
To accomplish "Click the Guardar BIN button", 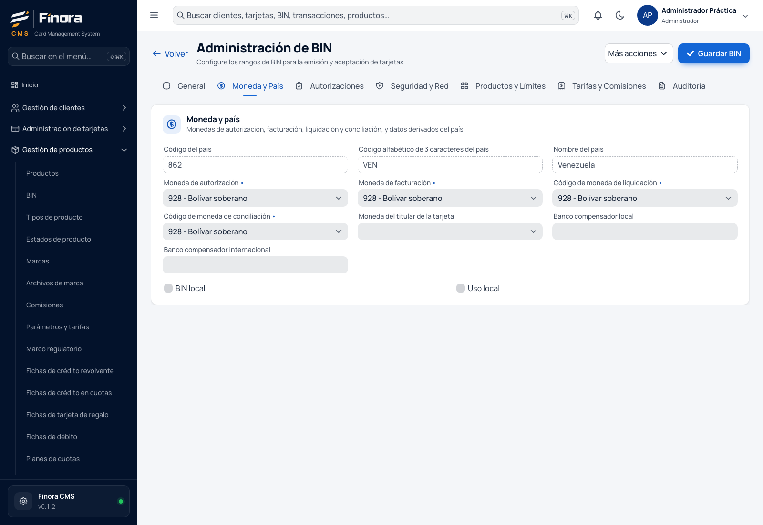I will tap(714, 53).
